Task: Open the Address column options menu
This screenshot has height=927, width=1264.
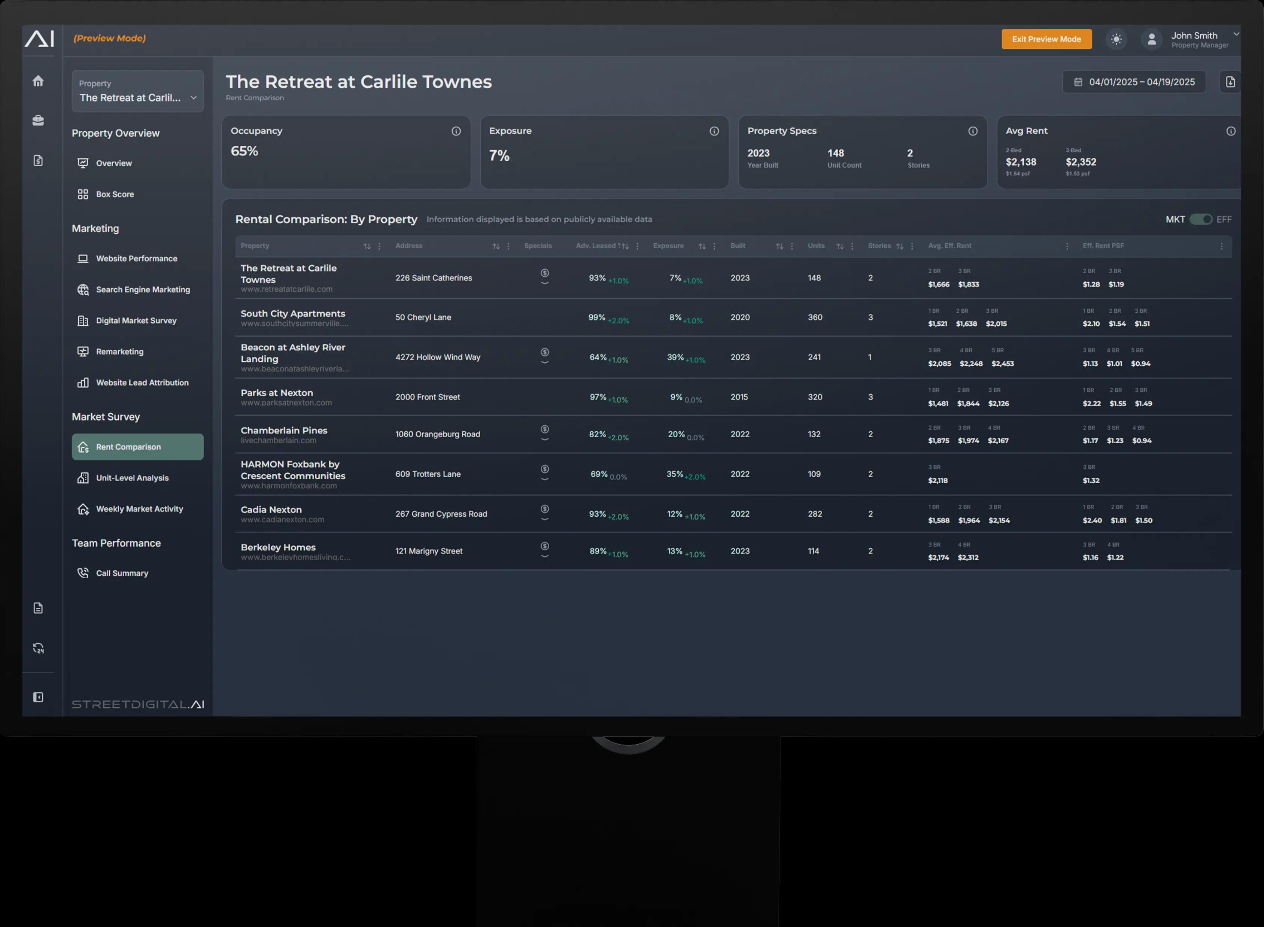Action: point(508,246)
